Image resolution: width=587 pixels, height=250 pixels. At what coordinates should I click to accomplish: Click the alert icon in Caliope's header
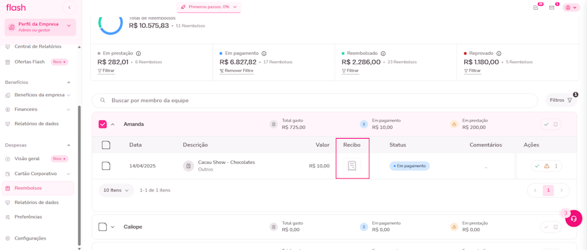[x=556, y=227]
